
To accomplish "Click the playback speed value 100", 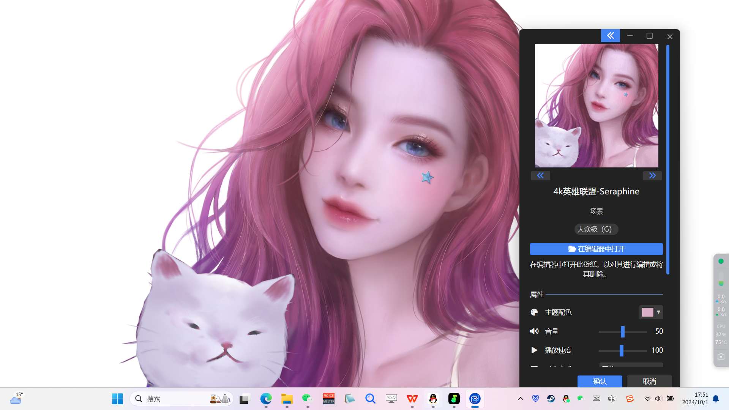I will click(657, 350).
